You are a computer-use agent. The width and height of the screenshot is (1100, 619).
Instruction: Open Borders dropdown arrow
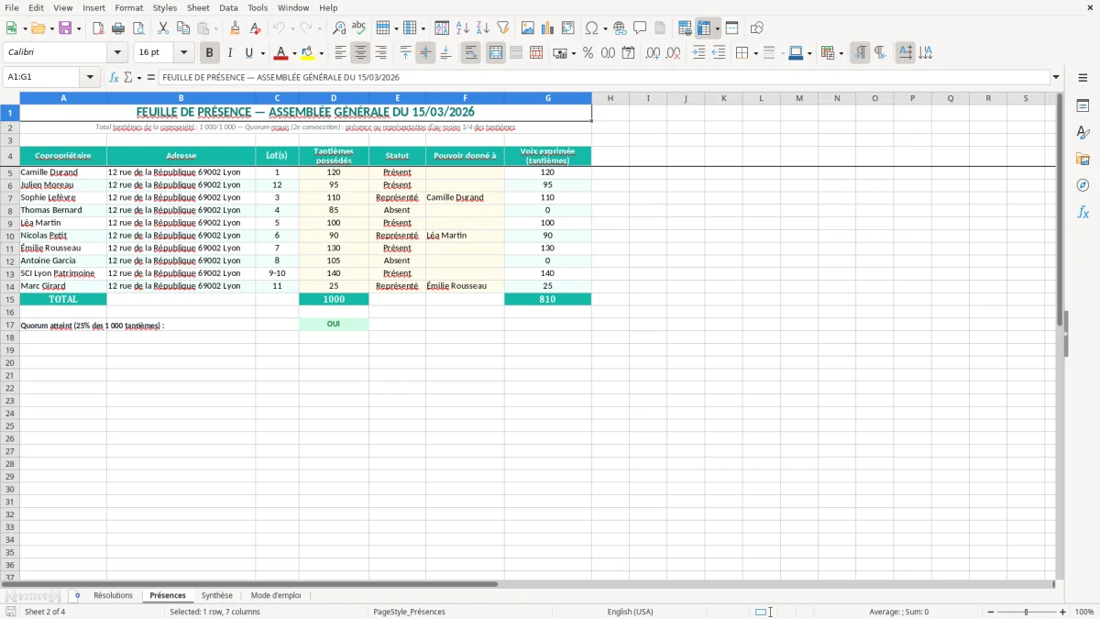click(x=755, y=53)
